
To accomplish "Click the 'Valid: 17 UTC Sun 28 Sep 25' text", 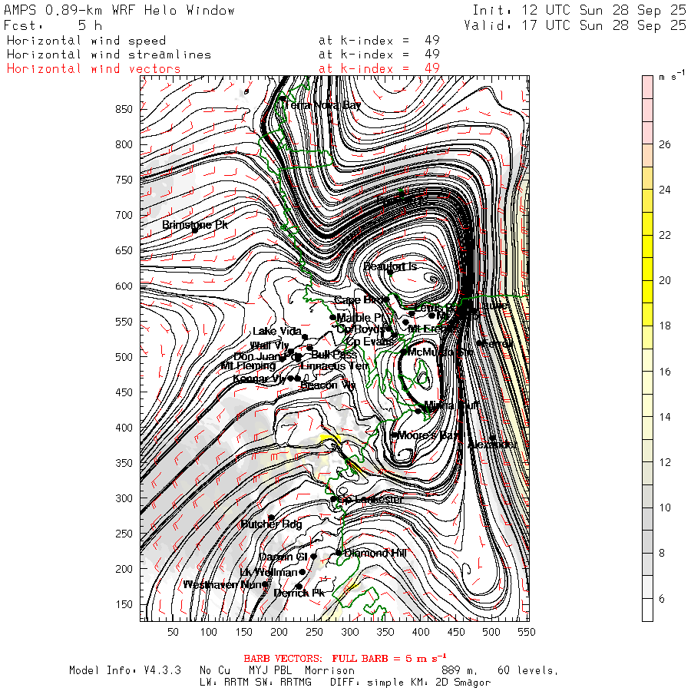I will coord(575,25).
